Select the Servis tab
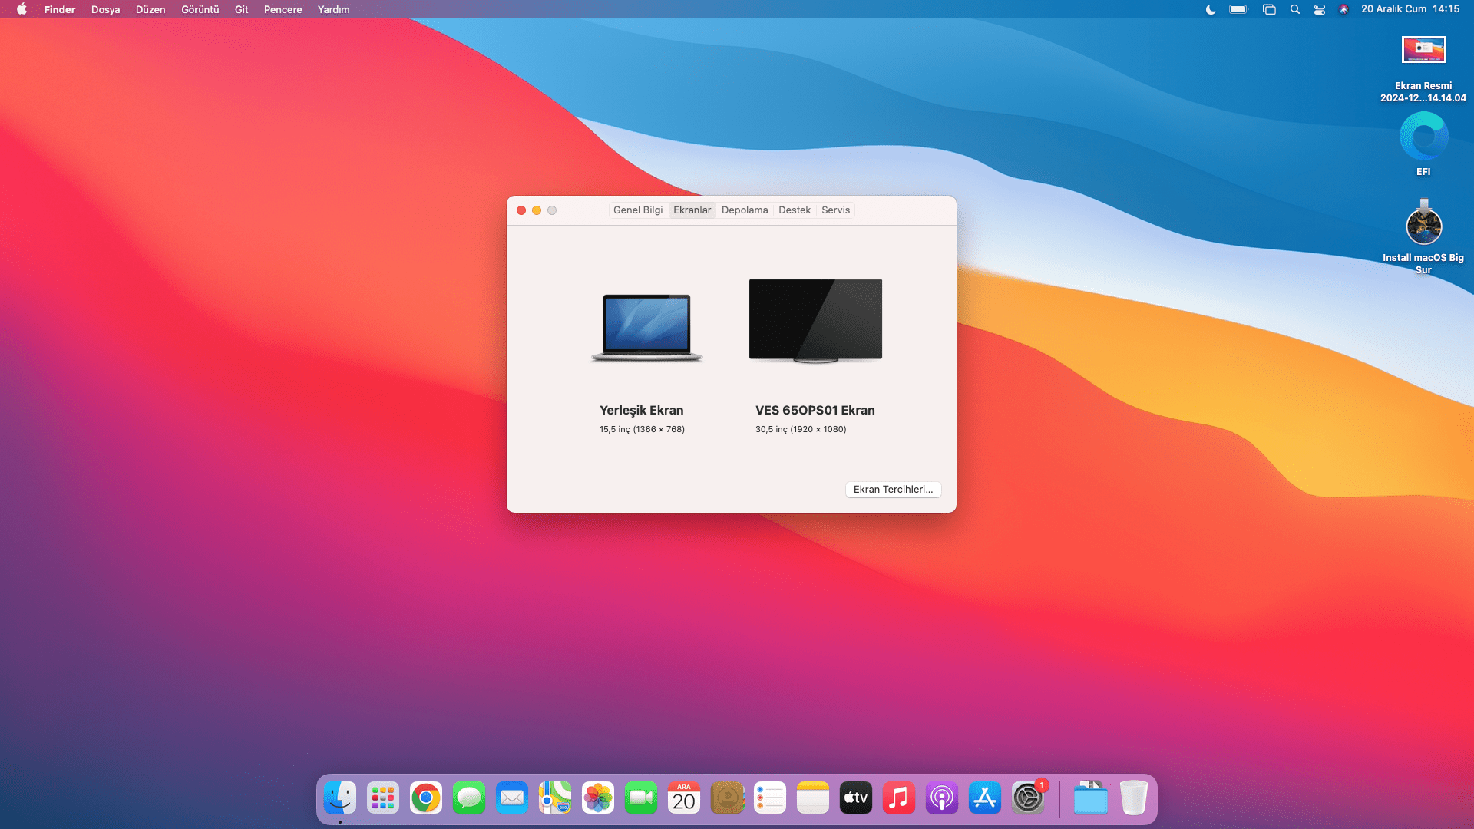The height and width of the screenshot is (829, 1474). [835, 210]
